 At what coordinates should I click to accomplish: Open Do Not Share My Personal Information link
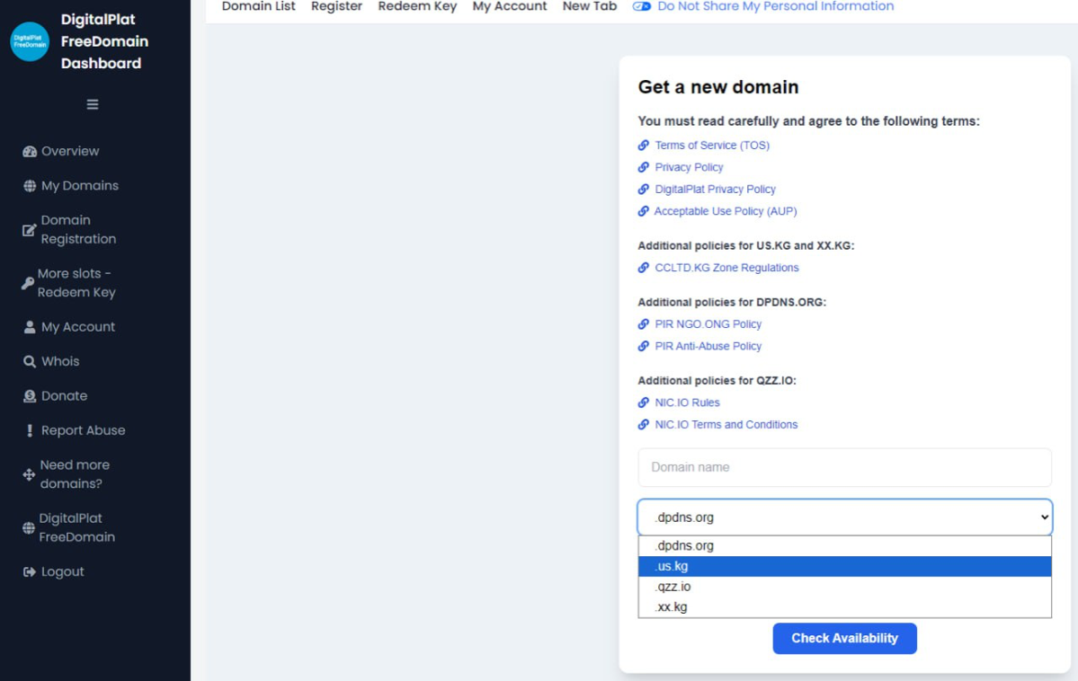pyautogui.click(x=776, y=6)
